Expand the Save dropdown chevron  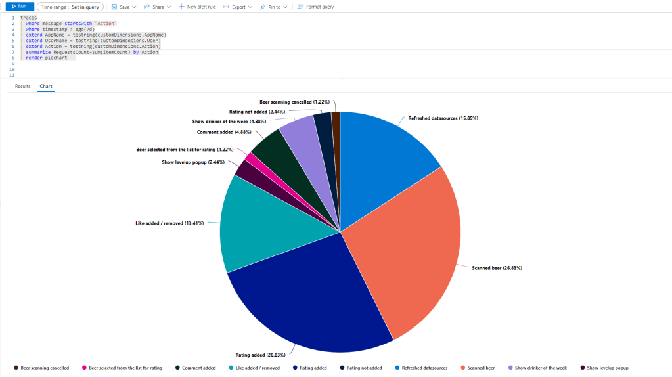point(134,7)
